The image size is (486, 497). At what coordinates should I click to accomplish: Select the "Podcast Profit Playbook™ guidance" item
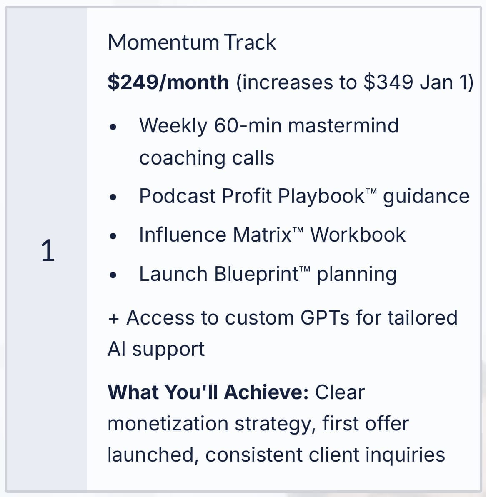pos(304,196)
